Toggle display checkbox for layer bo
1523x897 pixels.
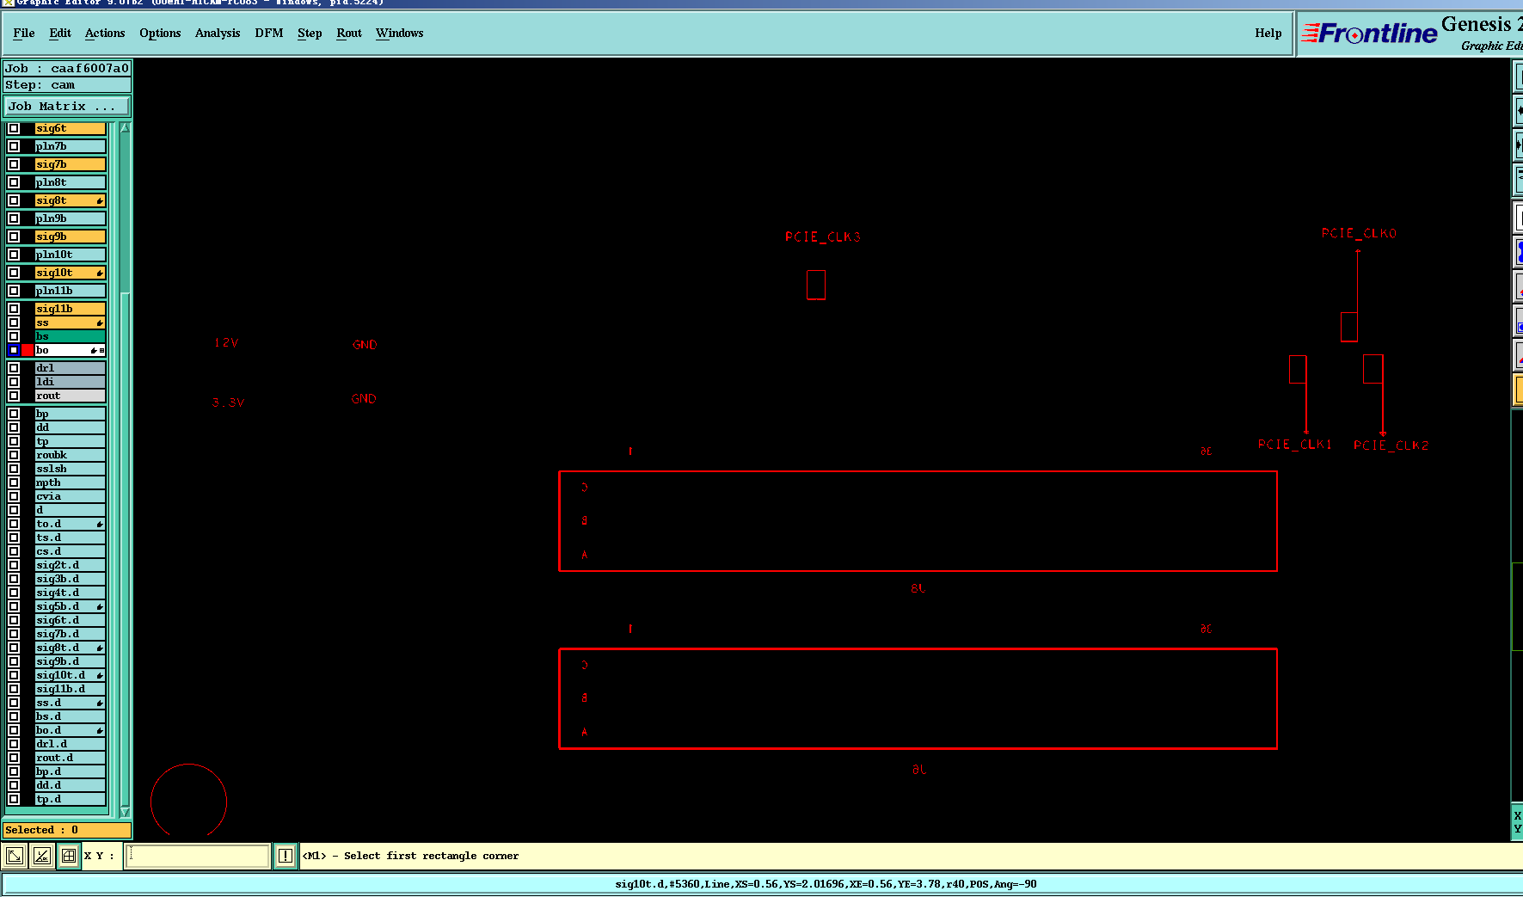[x=14, y=351]
